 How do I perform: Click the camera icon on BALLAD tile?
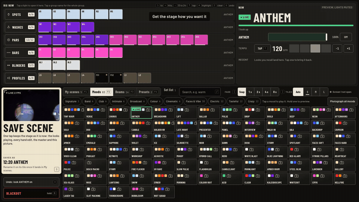pos(212,110)
